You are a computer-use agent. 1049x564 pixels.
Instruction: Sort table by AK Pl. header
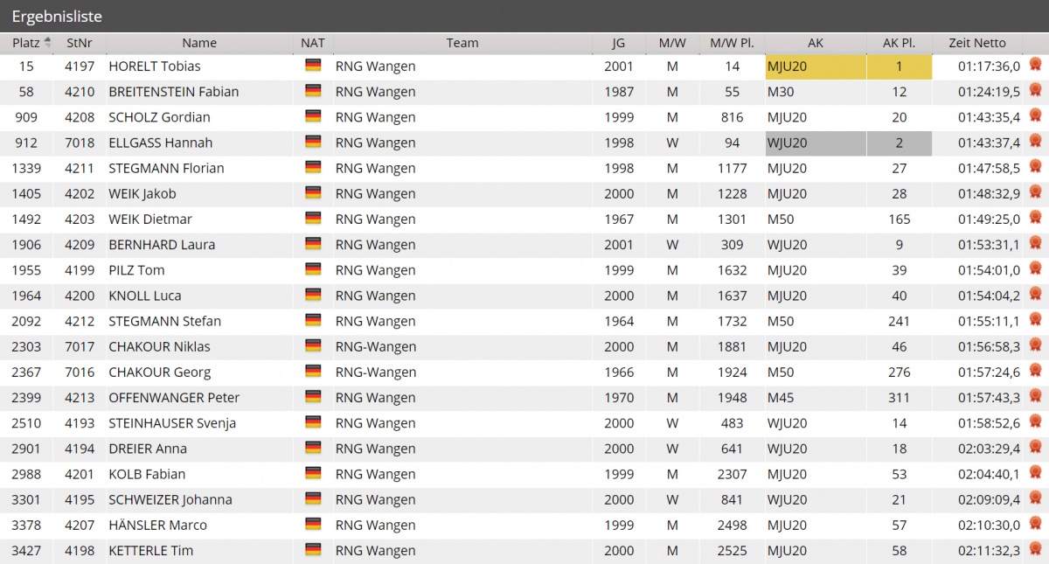(x=900, y=43)
